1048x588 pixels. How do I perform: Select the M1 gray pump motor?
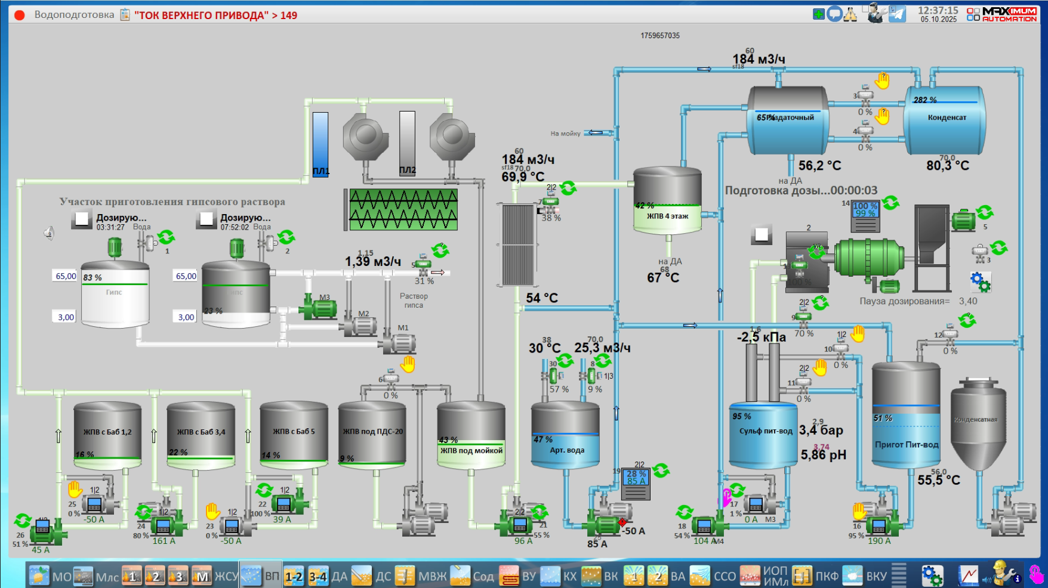point(399,344)
